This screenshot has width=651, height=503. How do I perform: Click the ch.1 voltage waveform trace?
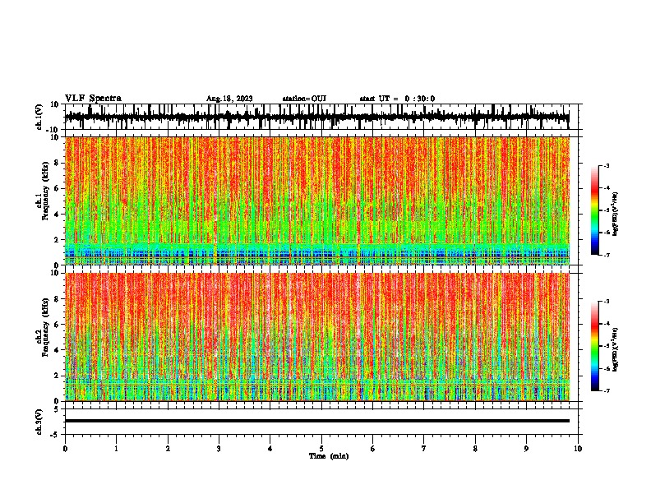point(317,118)
